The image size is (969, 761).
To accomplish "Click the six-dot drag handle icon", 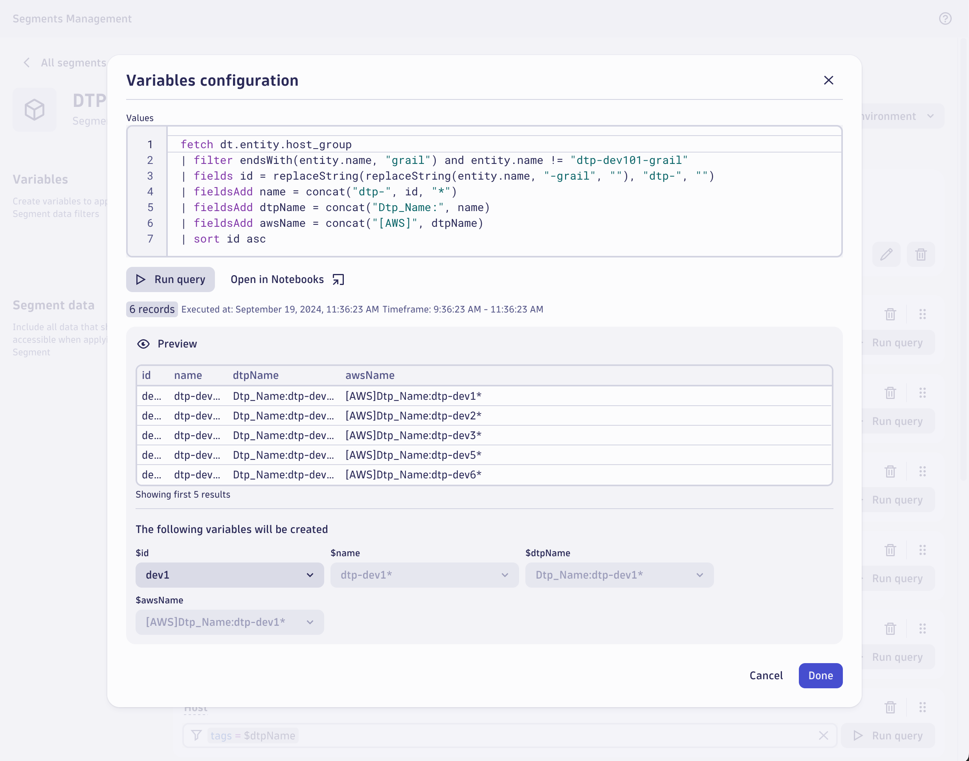I will coord(922,314).
